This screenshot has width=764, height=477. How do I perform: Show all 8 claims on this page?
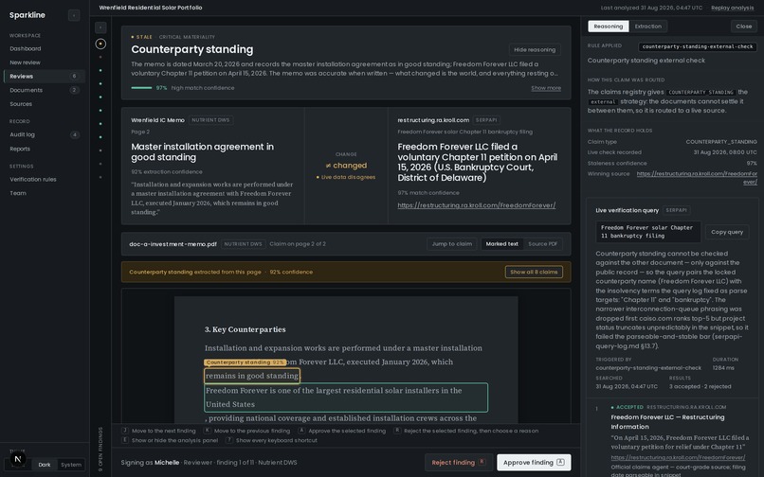(534, 272)
